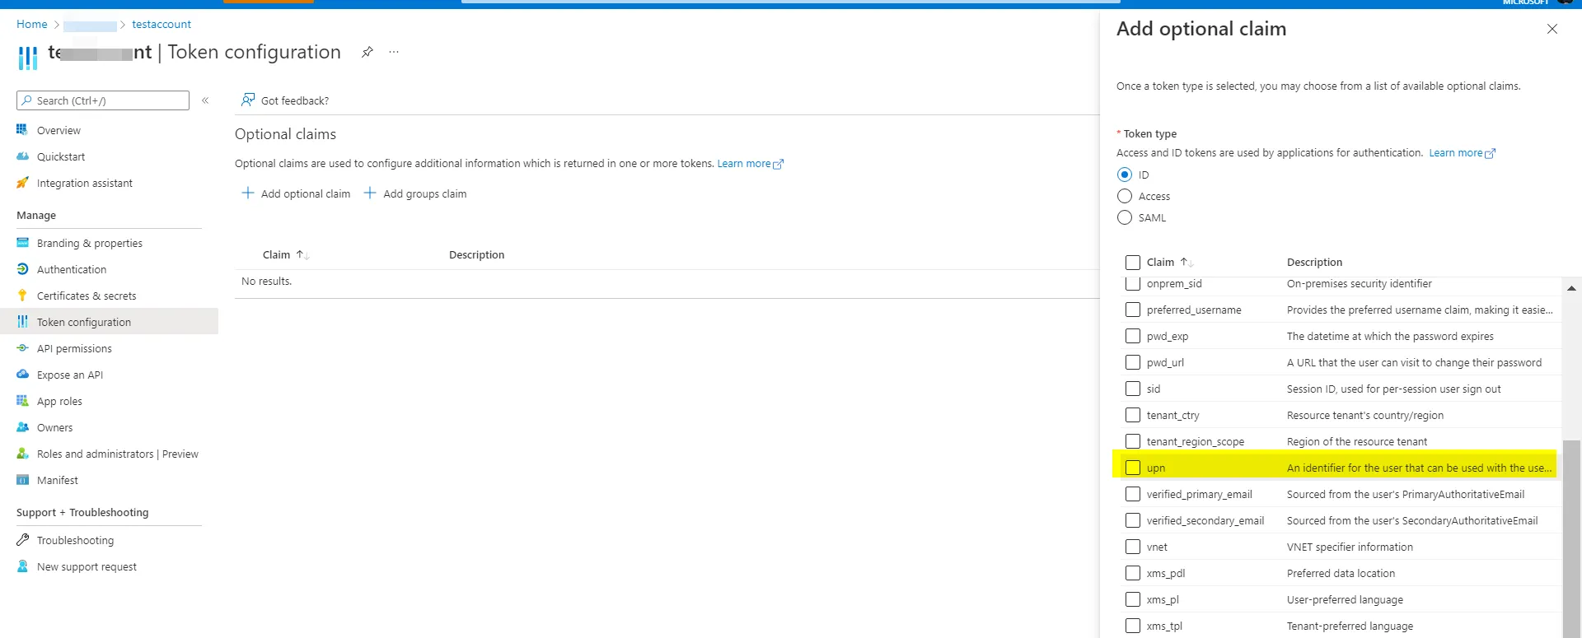Select the ID token type

pyautogui.click(x=1125, y=175)
